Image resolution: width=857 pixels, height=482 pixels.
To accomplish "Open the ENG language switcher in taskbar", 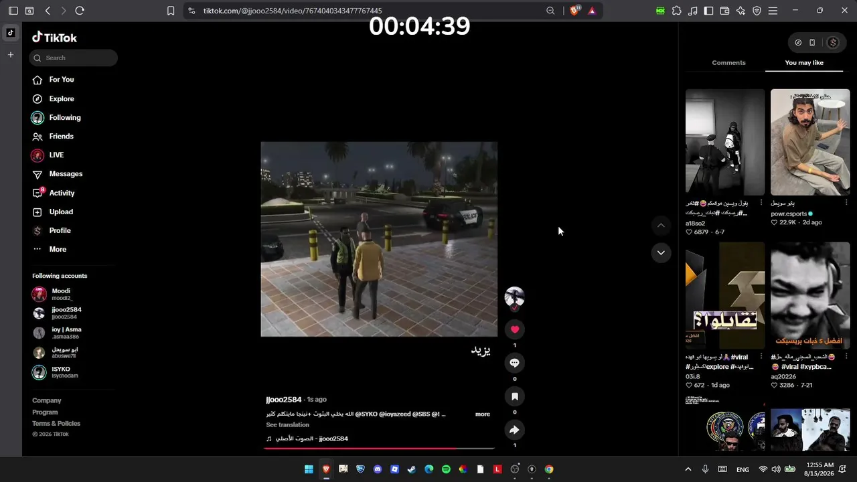I will coord(743,469).
